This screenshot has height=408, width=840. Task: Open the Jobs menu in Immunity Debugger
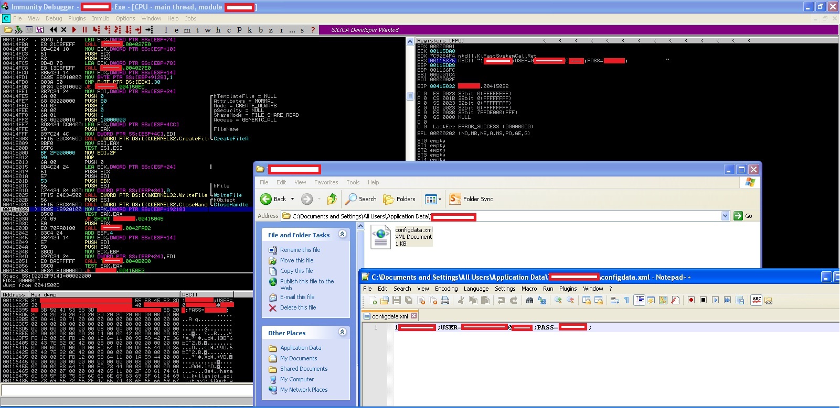point(190,18)
